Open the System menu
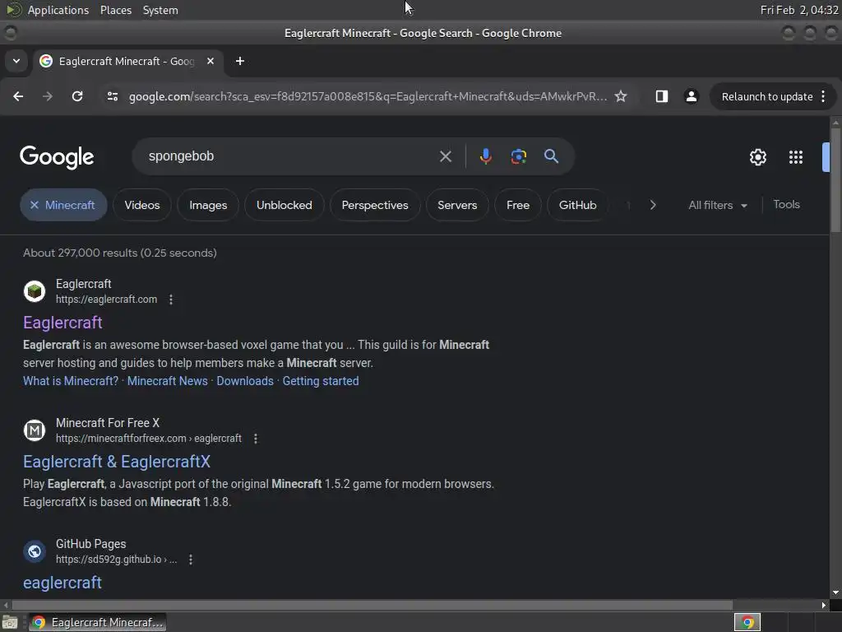The image size is (842, 632). (160, 10)
